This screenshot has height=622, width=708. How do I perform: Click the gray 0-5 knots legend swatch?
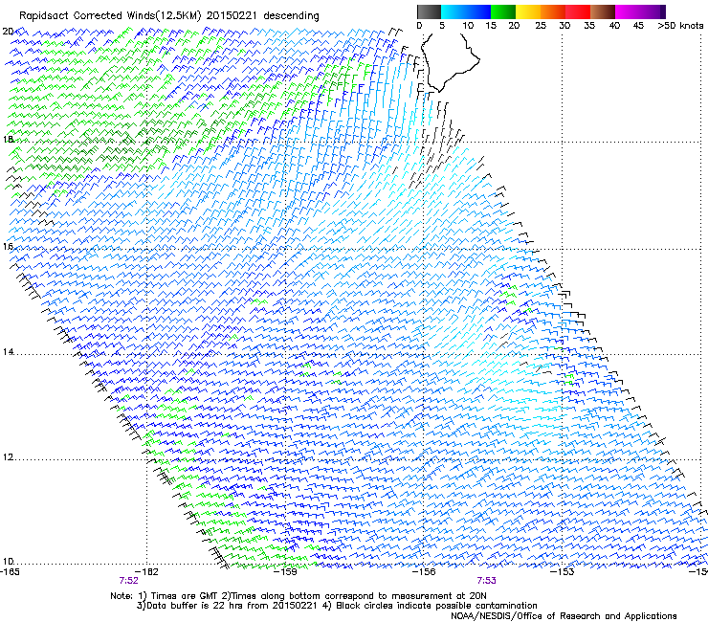pos(429,11)
